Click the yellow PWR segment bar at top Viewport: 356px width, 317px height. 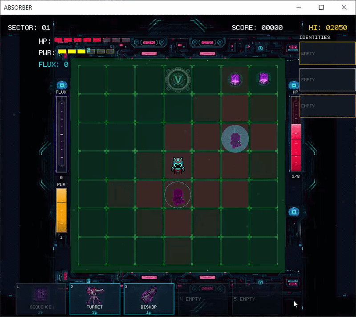(86, 51)
